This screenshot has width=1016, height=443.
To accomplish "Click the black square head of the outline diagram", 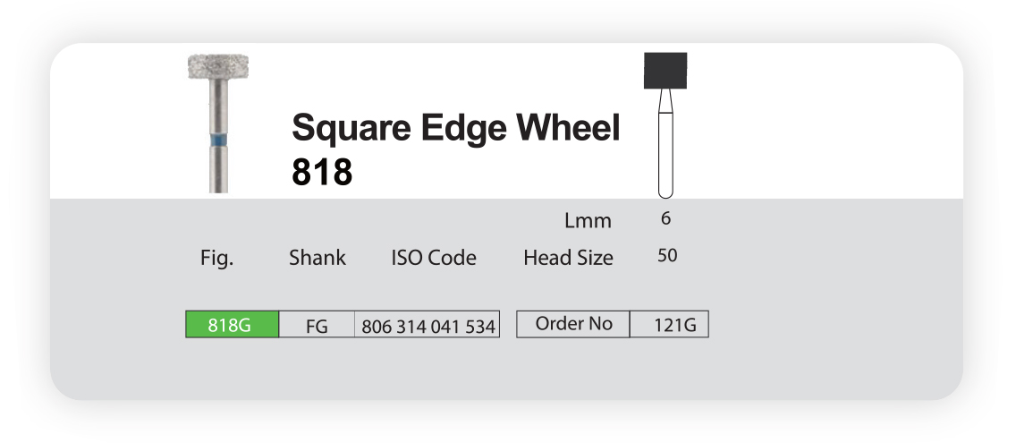I will tap(665, 70).
